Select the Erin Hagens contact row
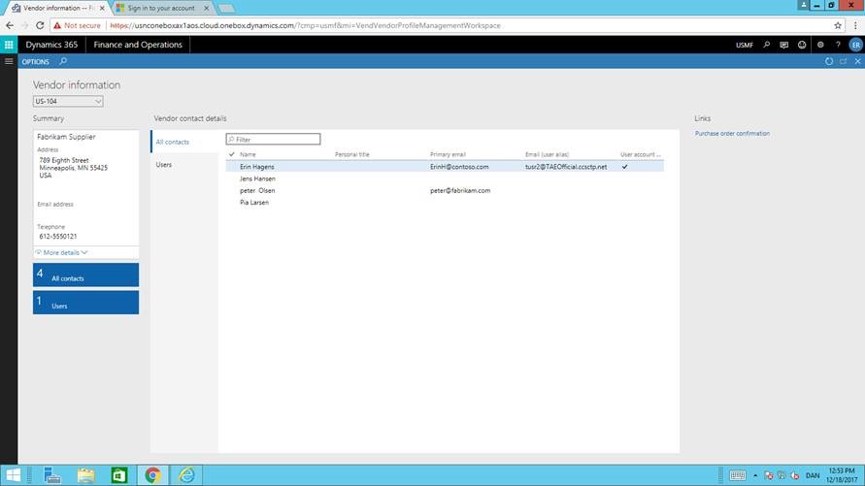The width and height of the screenshot is (865, 486). click(x=445, y=167)
